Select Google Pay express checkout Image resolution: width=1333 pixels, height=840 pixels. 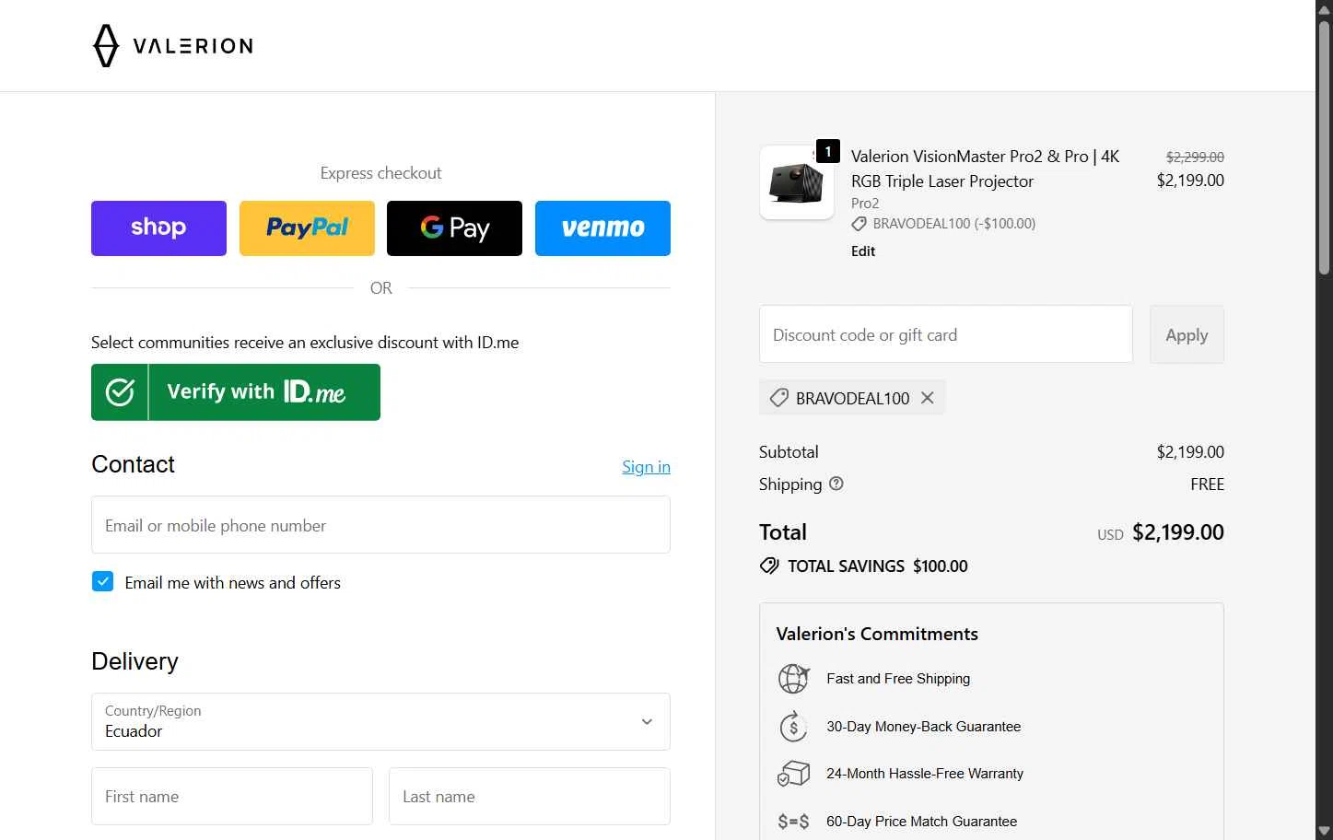point(454,228)
